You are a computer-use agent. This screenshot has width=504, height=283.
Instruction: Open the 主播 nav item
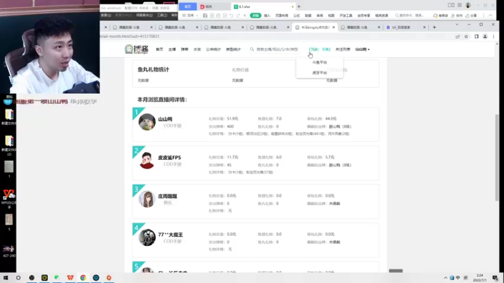tap(172, 50)
